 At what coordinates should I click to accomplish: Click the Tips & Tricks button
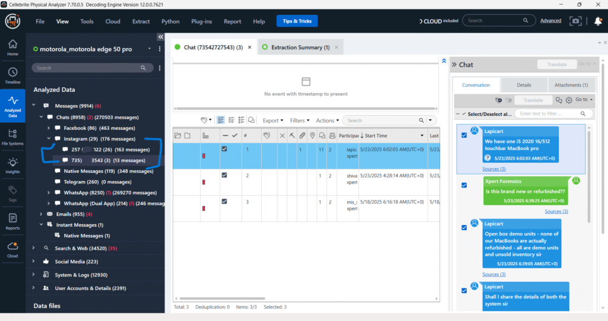coord(297,21)
